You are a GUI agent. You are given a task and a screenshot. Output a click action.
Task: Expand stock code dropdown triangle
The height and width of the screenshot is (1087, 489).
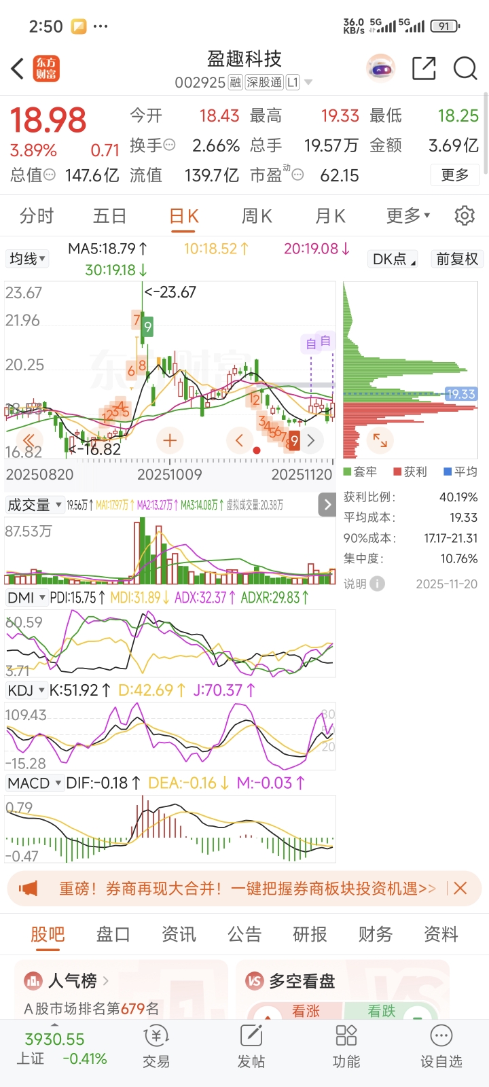tap(308, 82)
